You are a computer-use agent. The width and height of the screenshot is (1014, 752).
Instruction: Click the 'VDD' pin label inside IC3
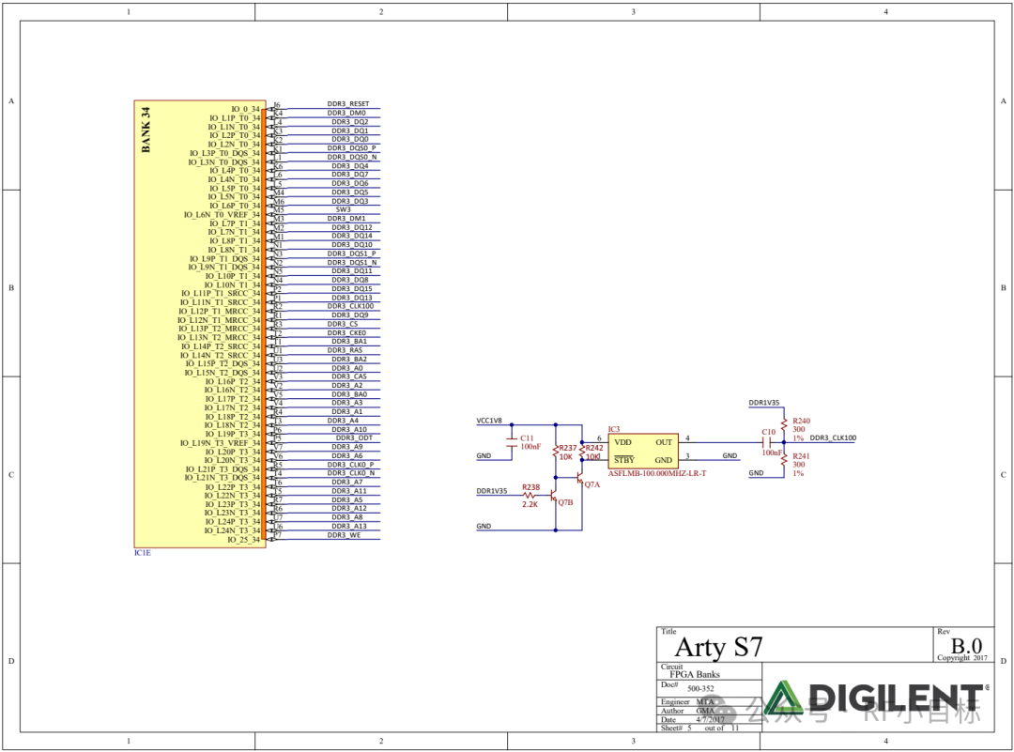(x=622, y=442)
